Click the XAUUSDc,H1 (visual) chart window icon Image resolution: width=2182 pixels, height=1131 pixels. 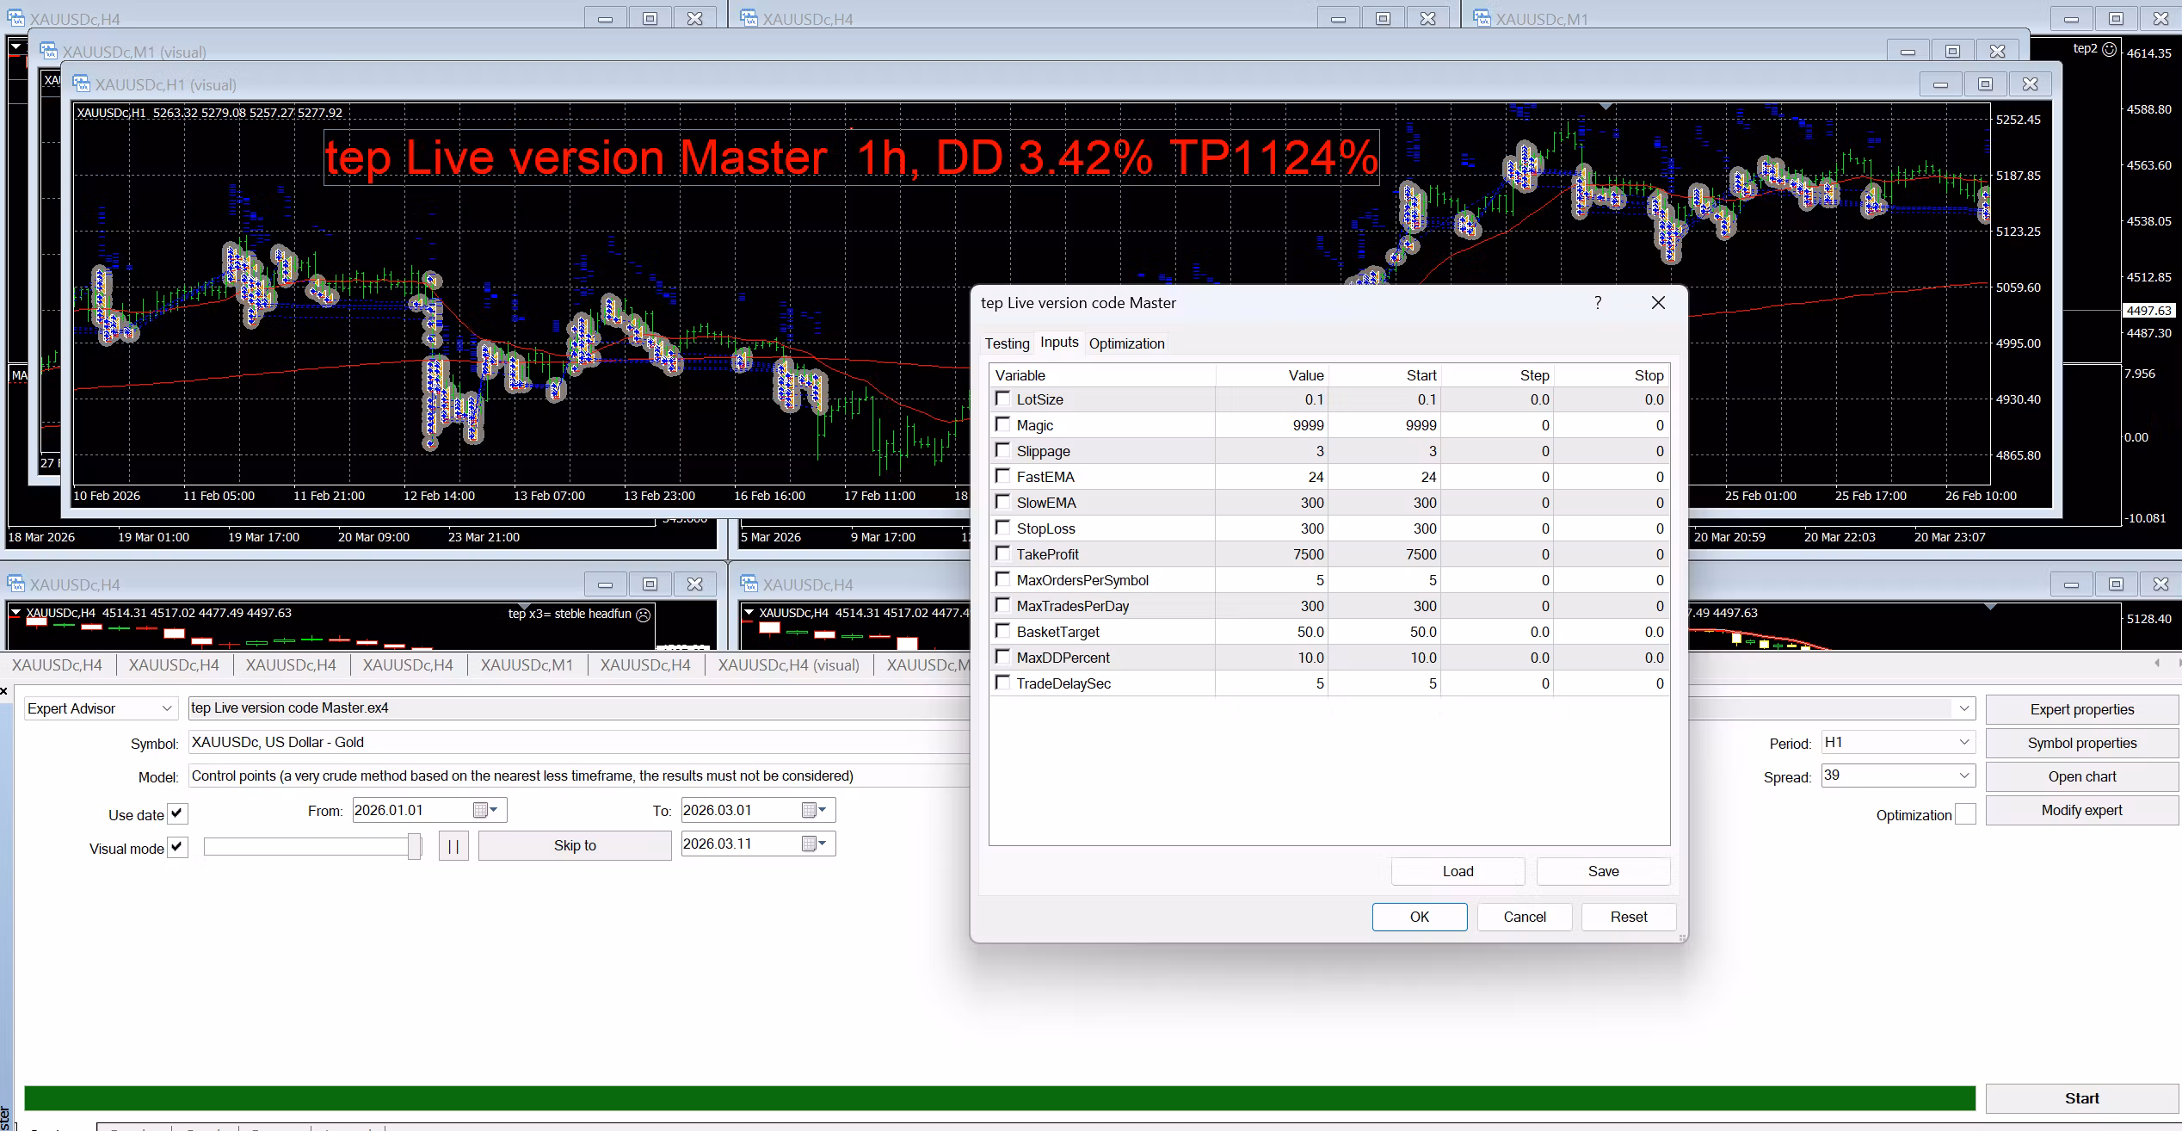82,83
